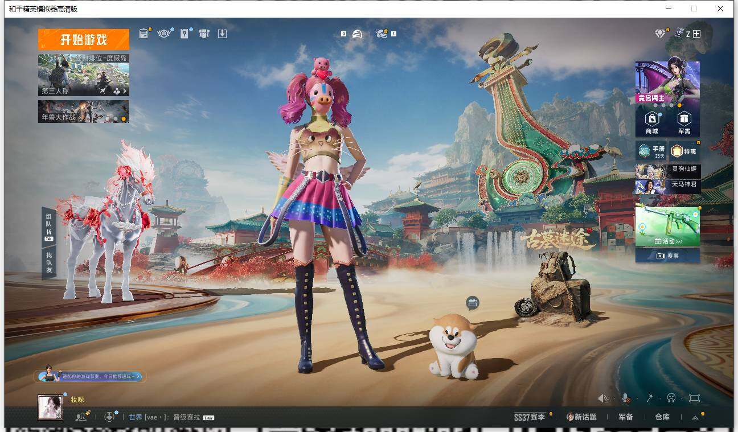Open the SS37赛季 season tab

tap(530, 417)
